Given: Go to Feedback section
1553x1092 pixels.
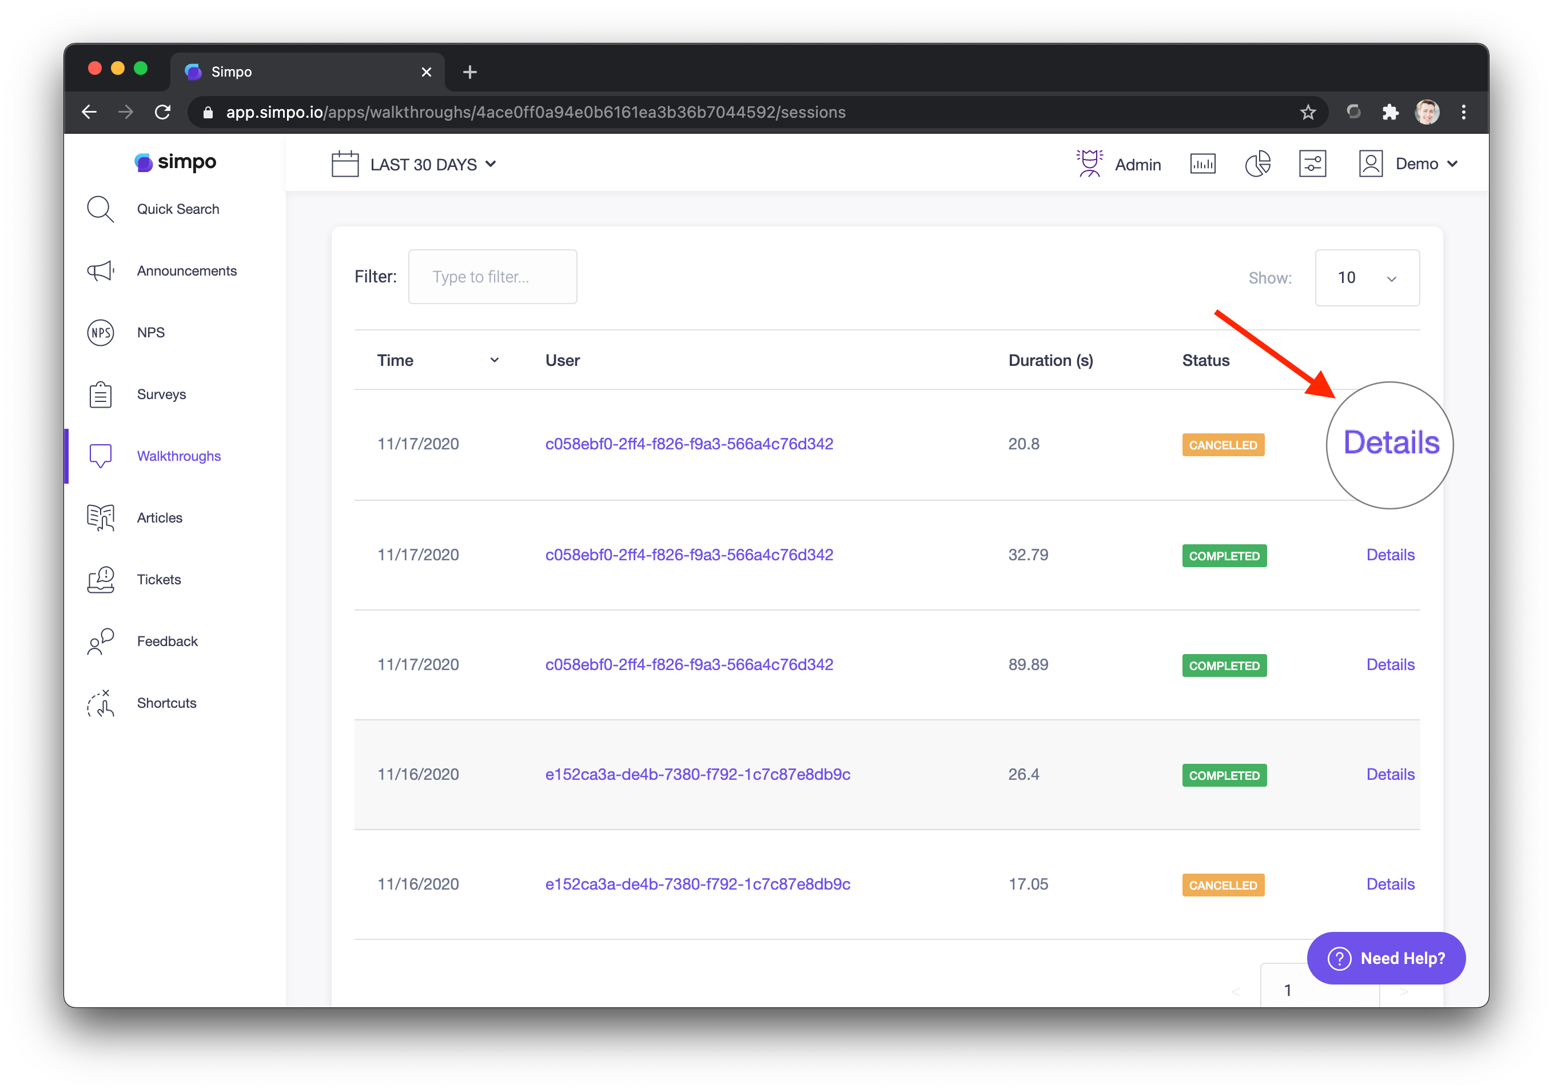Looking at the screenshot, I should click(167, 641).
